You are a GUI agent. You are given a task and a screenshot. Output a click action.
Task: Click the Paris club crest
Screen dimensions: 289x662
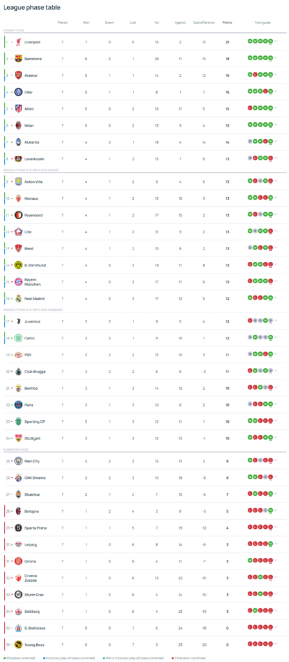click(x=18, y=405)
